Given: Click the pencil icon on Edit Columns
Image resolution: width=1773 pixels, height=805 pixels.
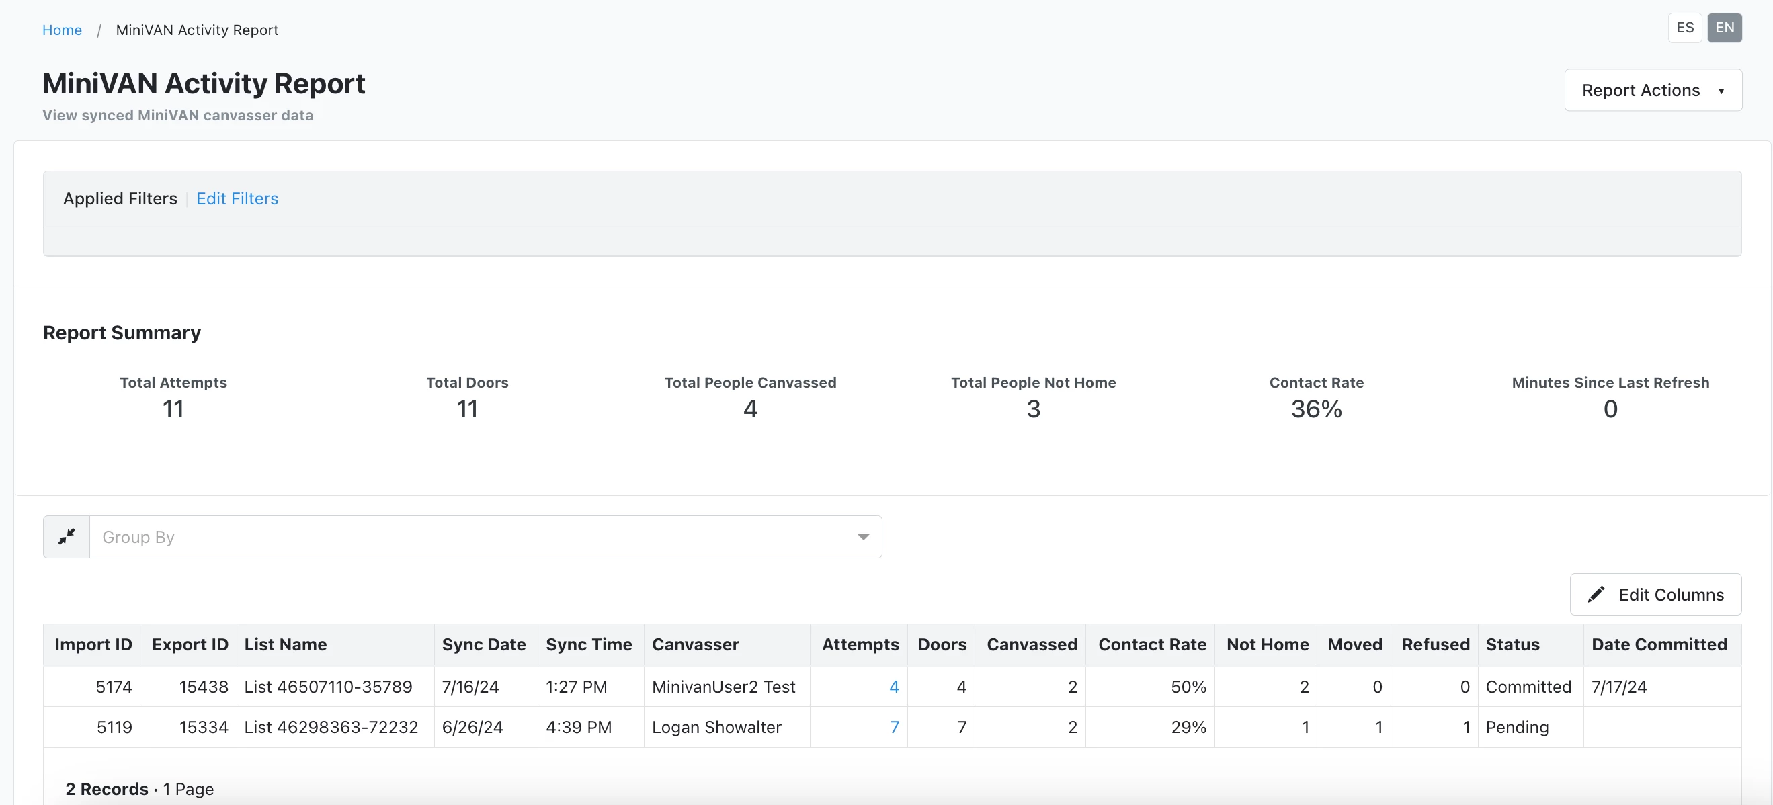Looking at the screenshot, I should tap(1596, 595).
